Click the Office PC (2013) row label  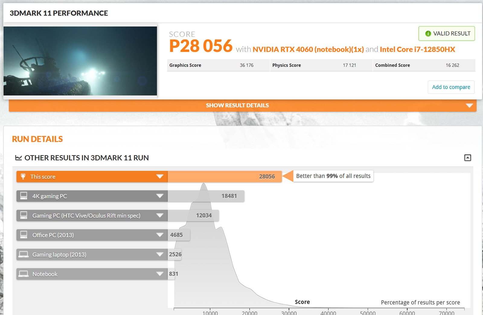53,235
